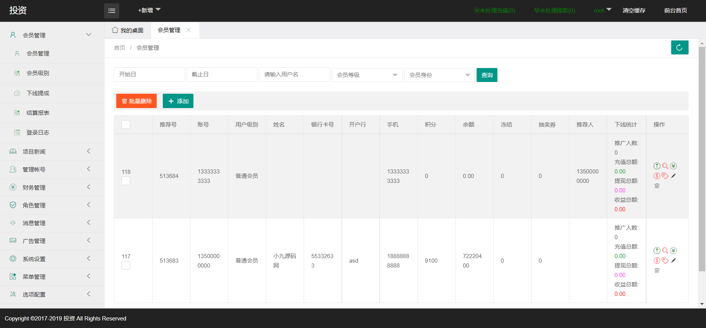
Task: Click the pencil edit icon in row 118
Action: (673, 176)
